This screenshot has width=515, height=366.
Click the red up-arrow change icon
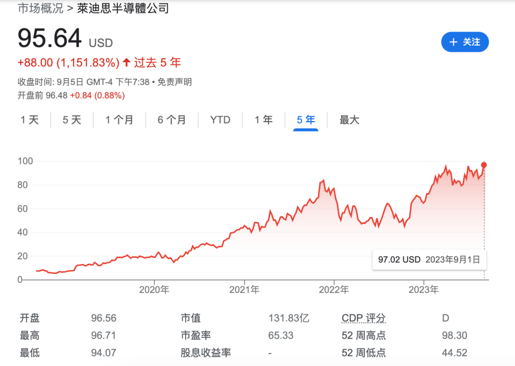click(x=127, y=62)
